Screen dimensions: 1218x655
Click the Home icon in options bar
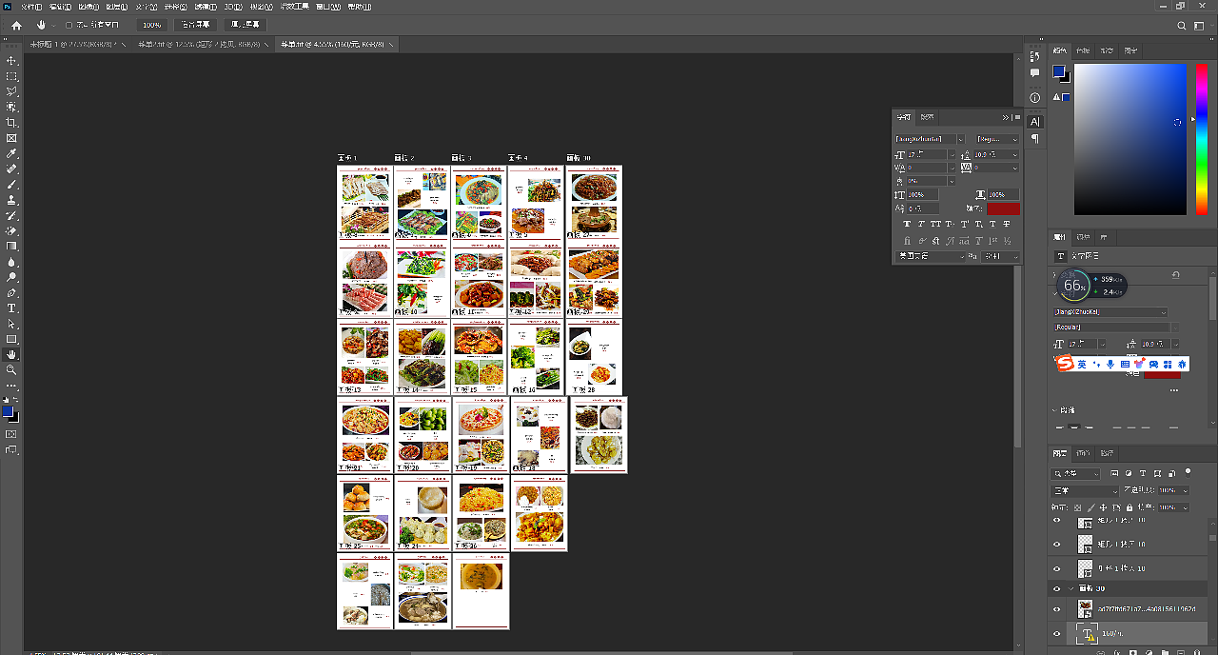click(16, 25)
